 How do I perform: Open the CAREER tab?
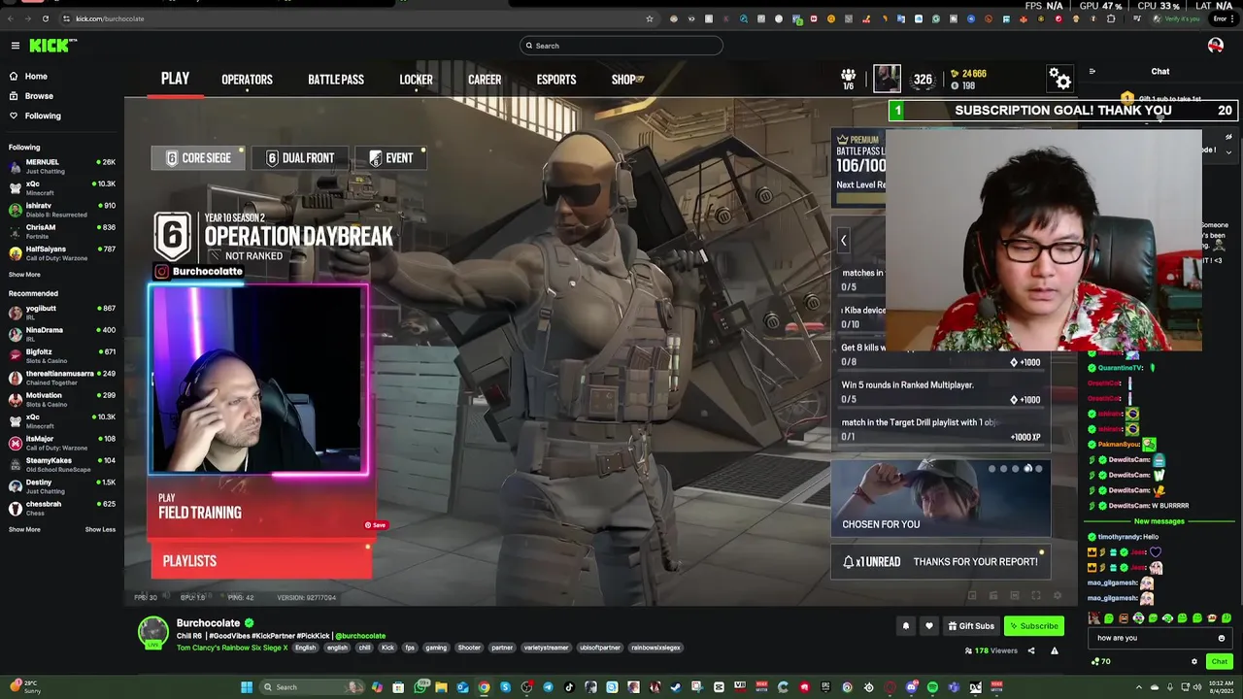click(485, 80)
